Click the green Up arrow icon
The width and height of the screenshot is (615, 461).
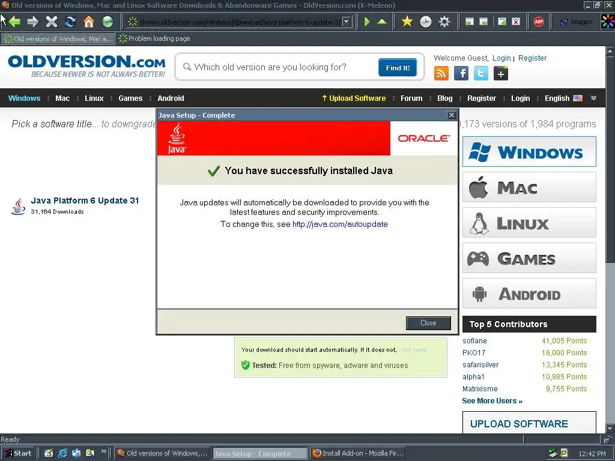pos(381,22)
